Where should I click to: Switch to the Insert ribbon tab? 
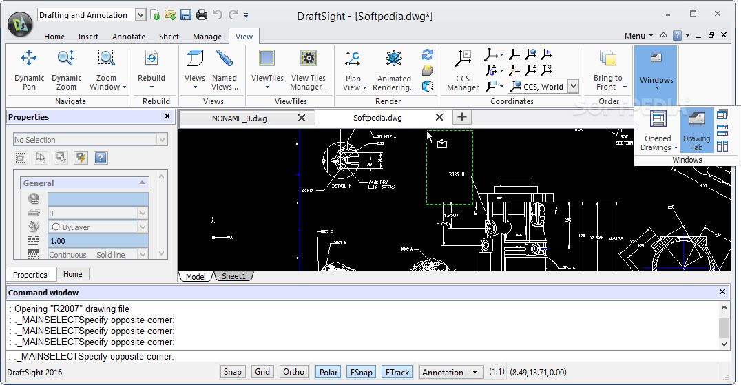[x=88, y=37]
